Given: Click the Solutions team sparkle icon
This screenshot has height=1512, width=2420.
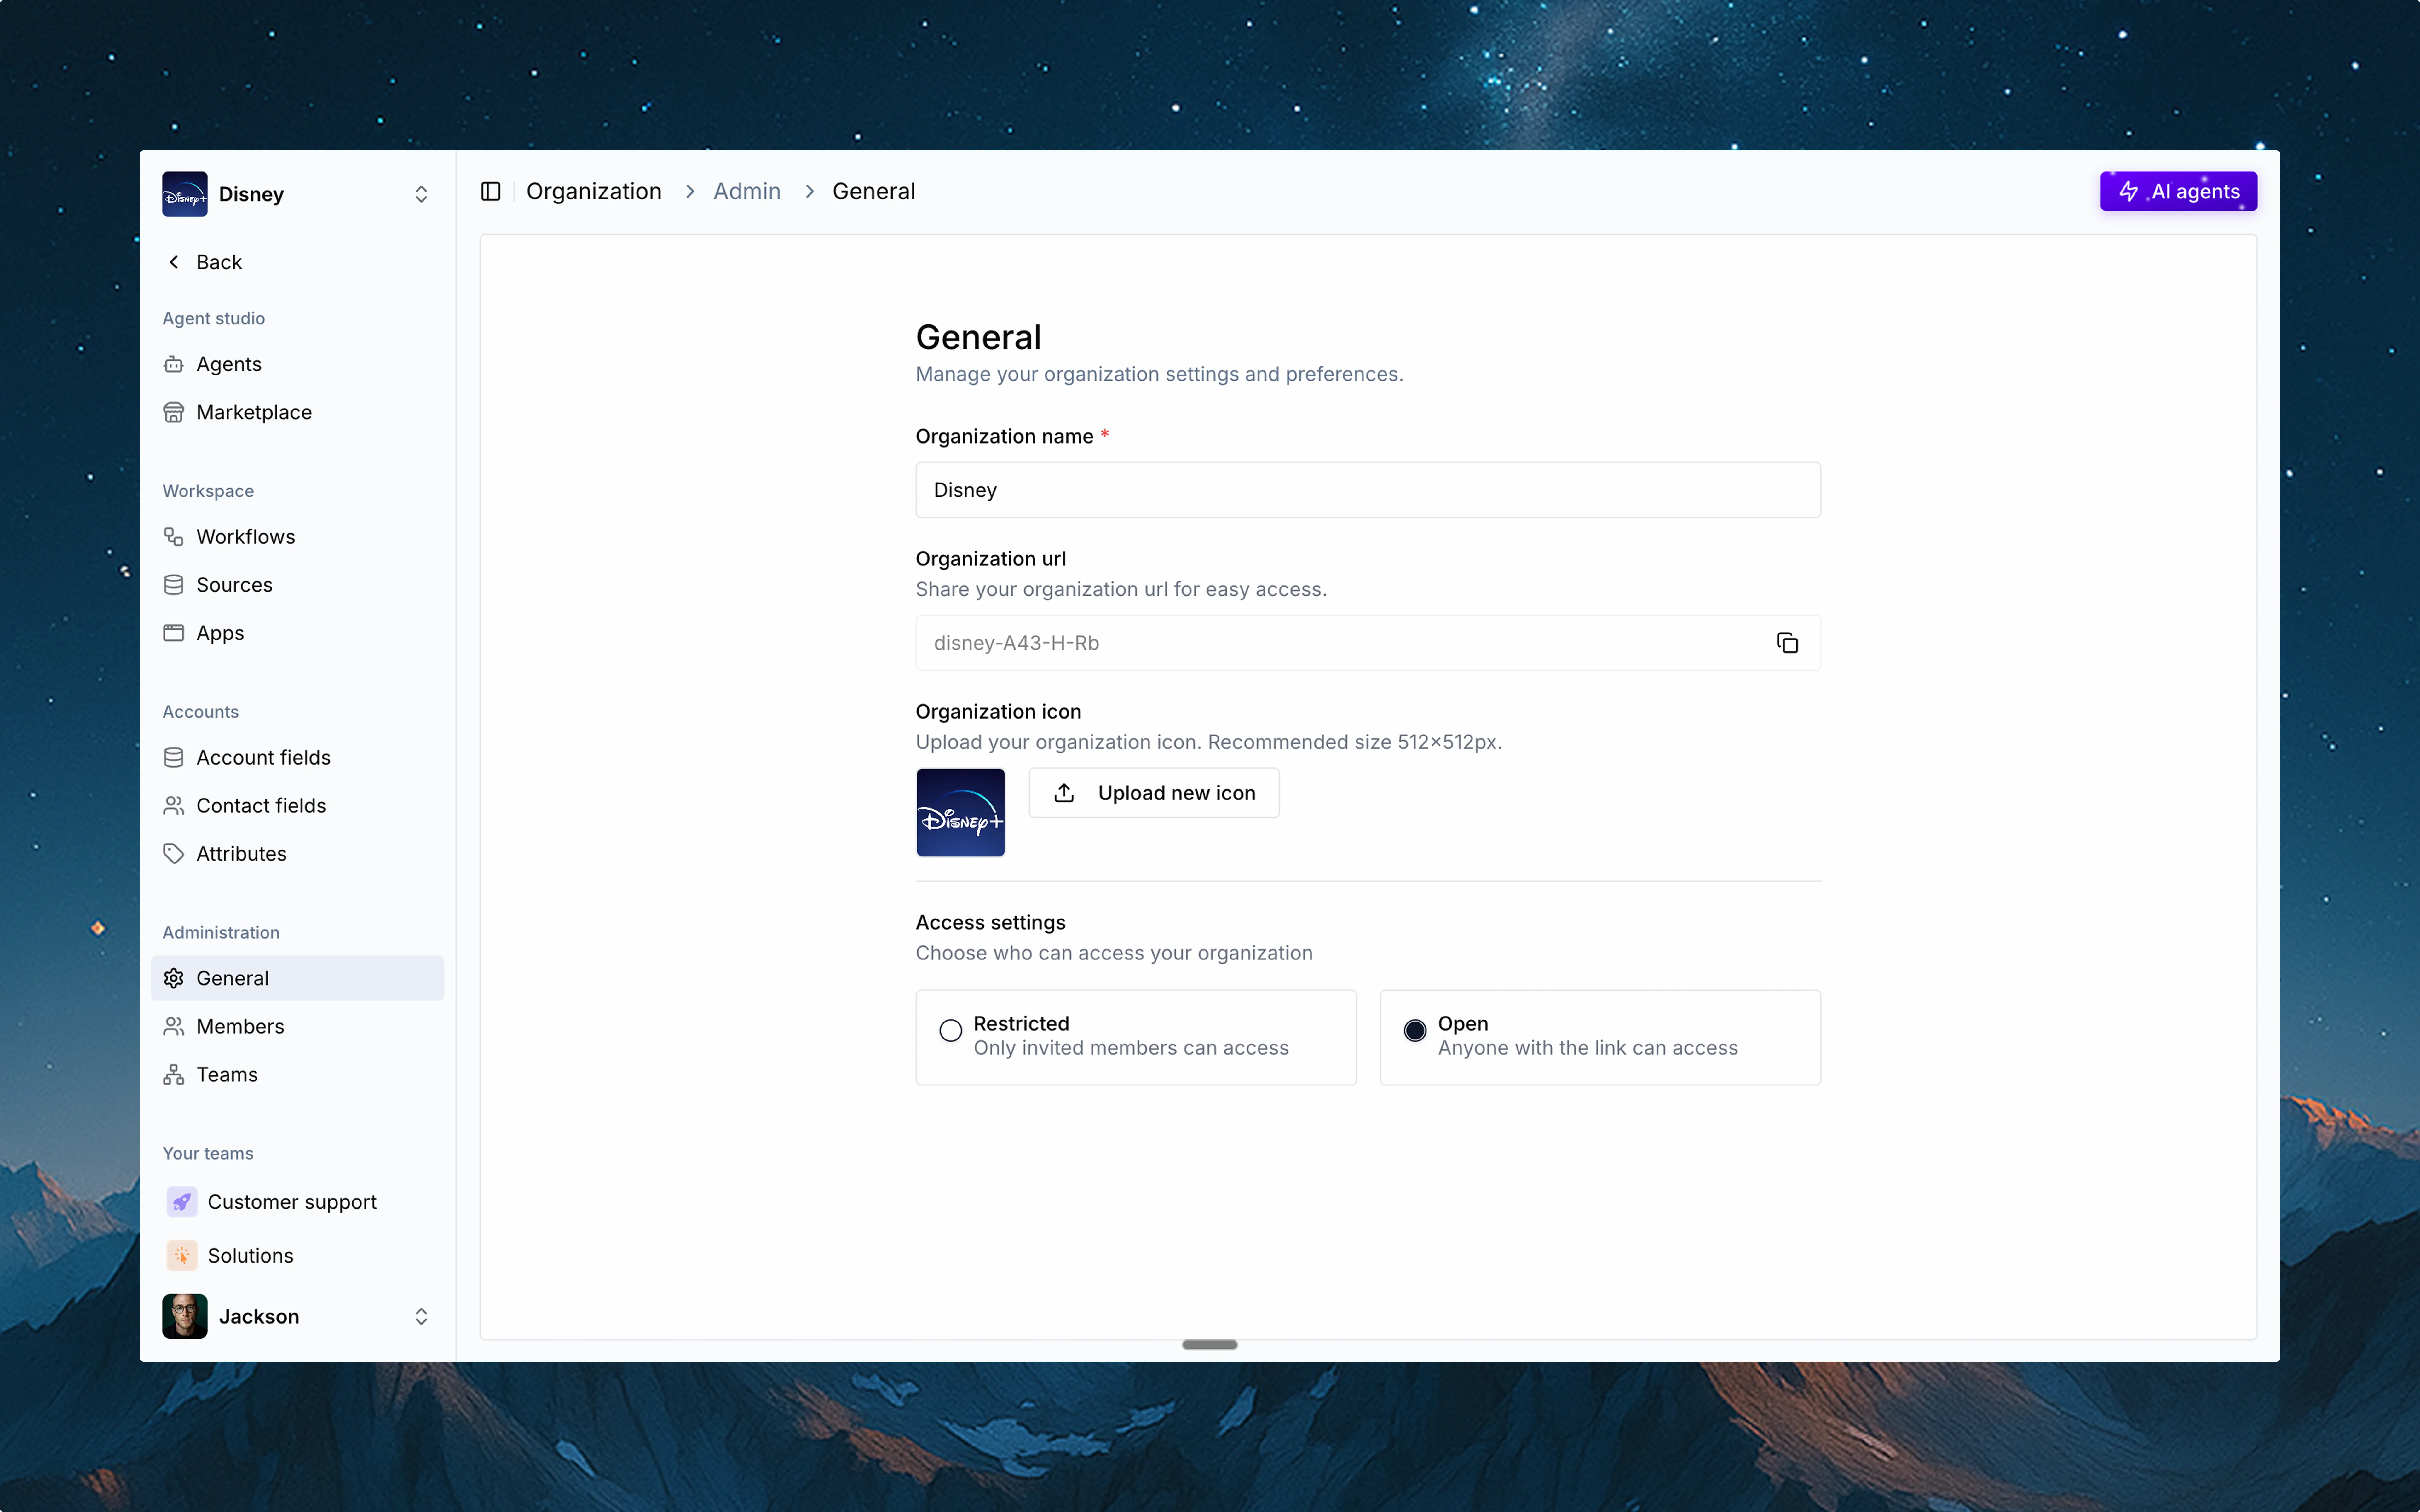Looking at the screenshot, I should coord(182,1256).
